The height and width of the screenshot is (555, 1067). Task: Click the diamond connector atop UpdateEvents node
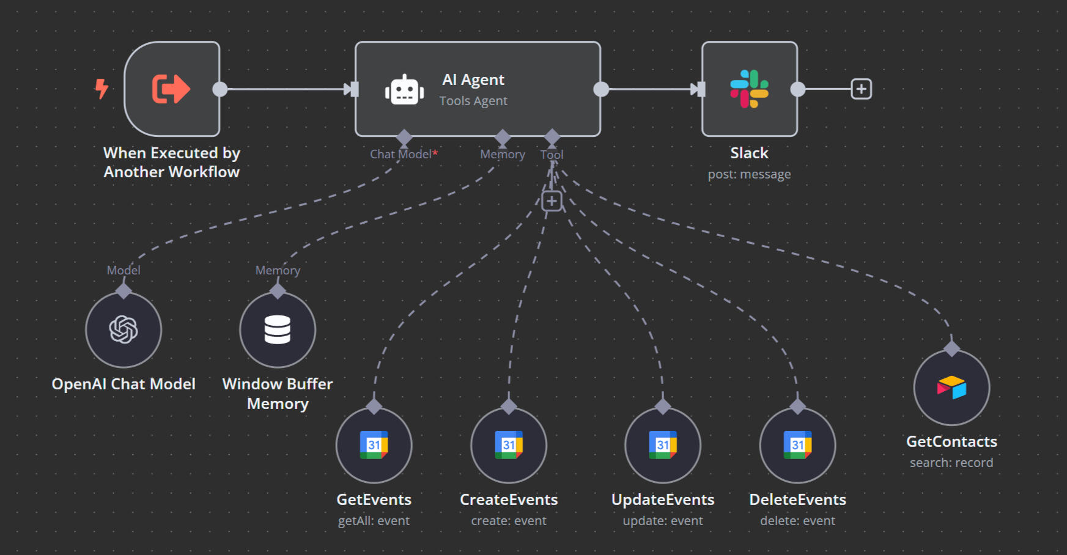(x=663, y=406)
